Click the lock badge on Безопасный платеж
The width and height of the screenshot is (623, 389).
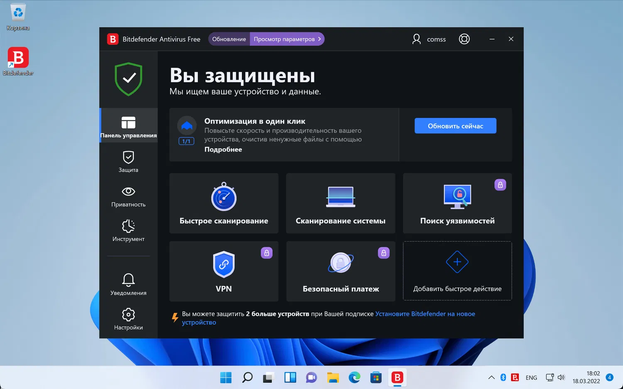point(384,253)
